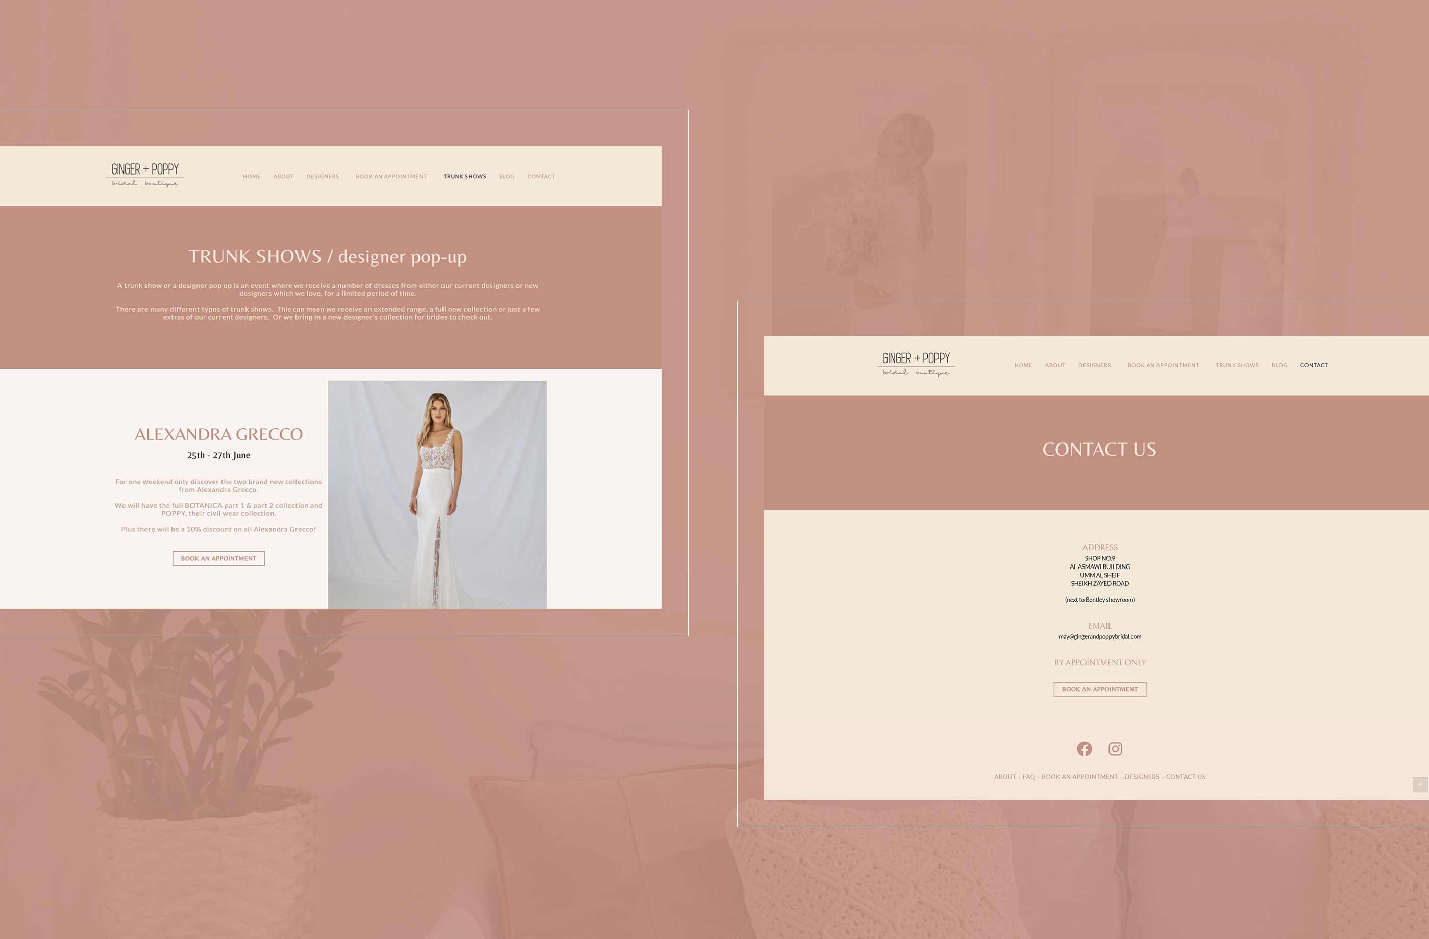Screen dimensions: 1429x939
Task: Click the BLOG navigation menu item
Action: 507,176
